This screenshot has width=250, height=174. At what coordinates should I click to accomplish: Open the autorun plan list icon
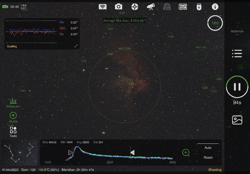tap(237, 53)
